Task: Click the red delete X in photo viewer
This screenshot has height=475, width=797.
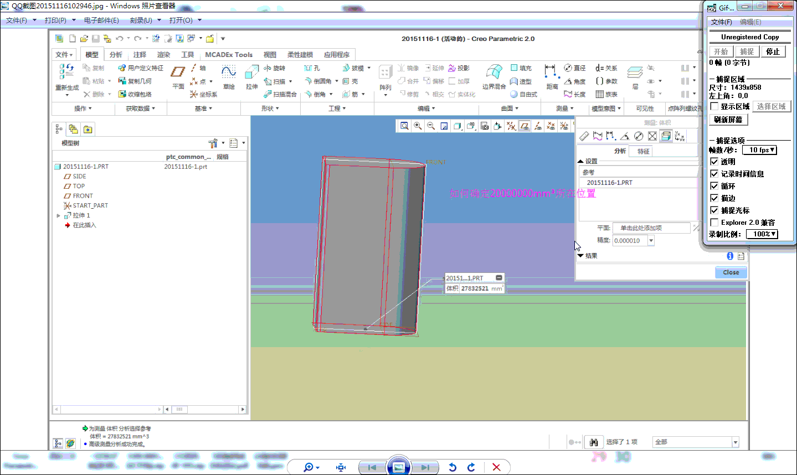Action: [x=496, y=467]
